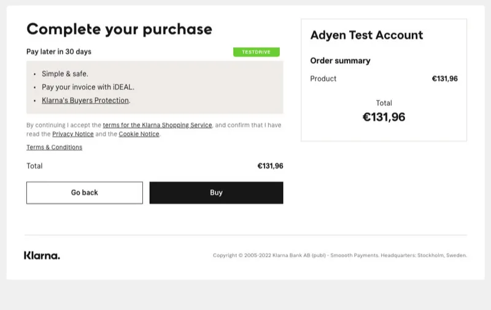Click the Order summary heading
Viewport: 491px width, 310px height.
[340, 61]
